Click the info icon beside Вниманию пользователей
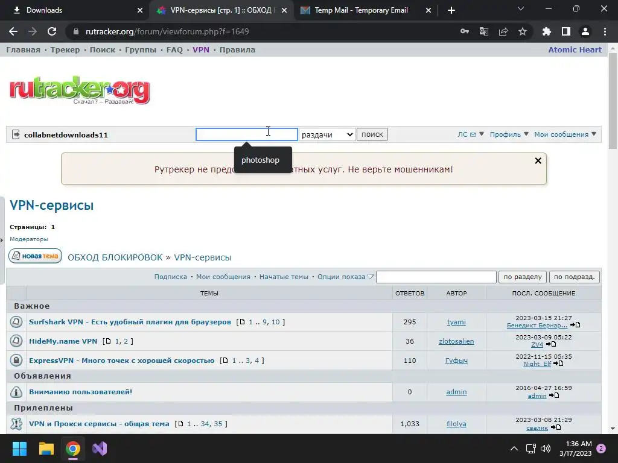The width and height of the screenshot is (618, 463). click(16, 392)
